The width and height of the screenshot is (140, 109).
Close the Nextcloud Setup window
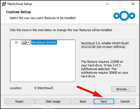coord(133,4)
